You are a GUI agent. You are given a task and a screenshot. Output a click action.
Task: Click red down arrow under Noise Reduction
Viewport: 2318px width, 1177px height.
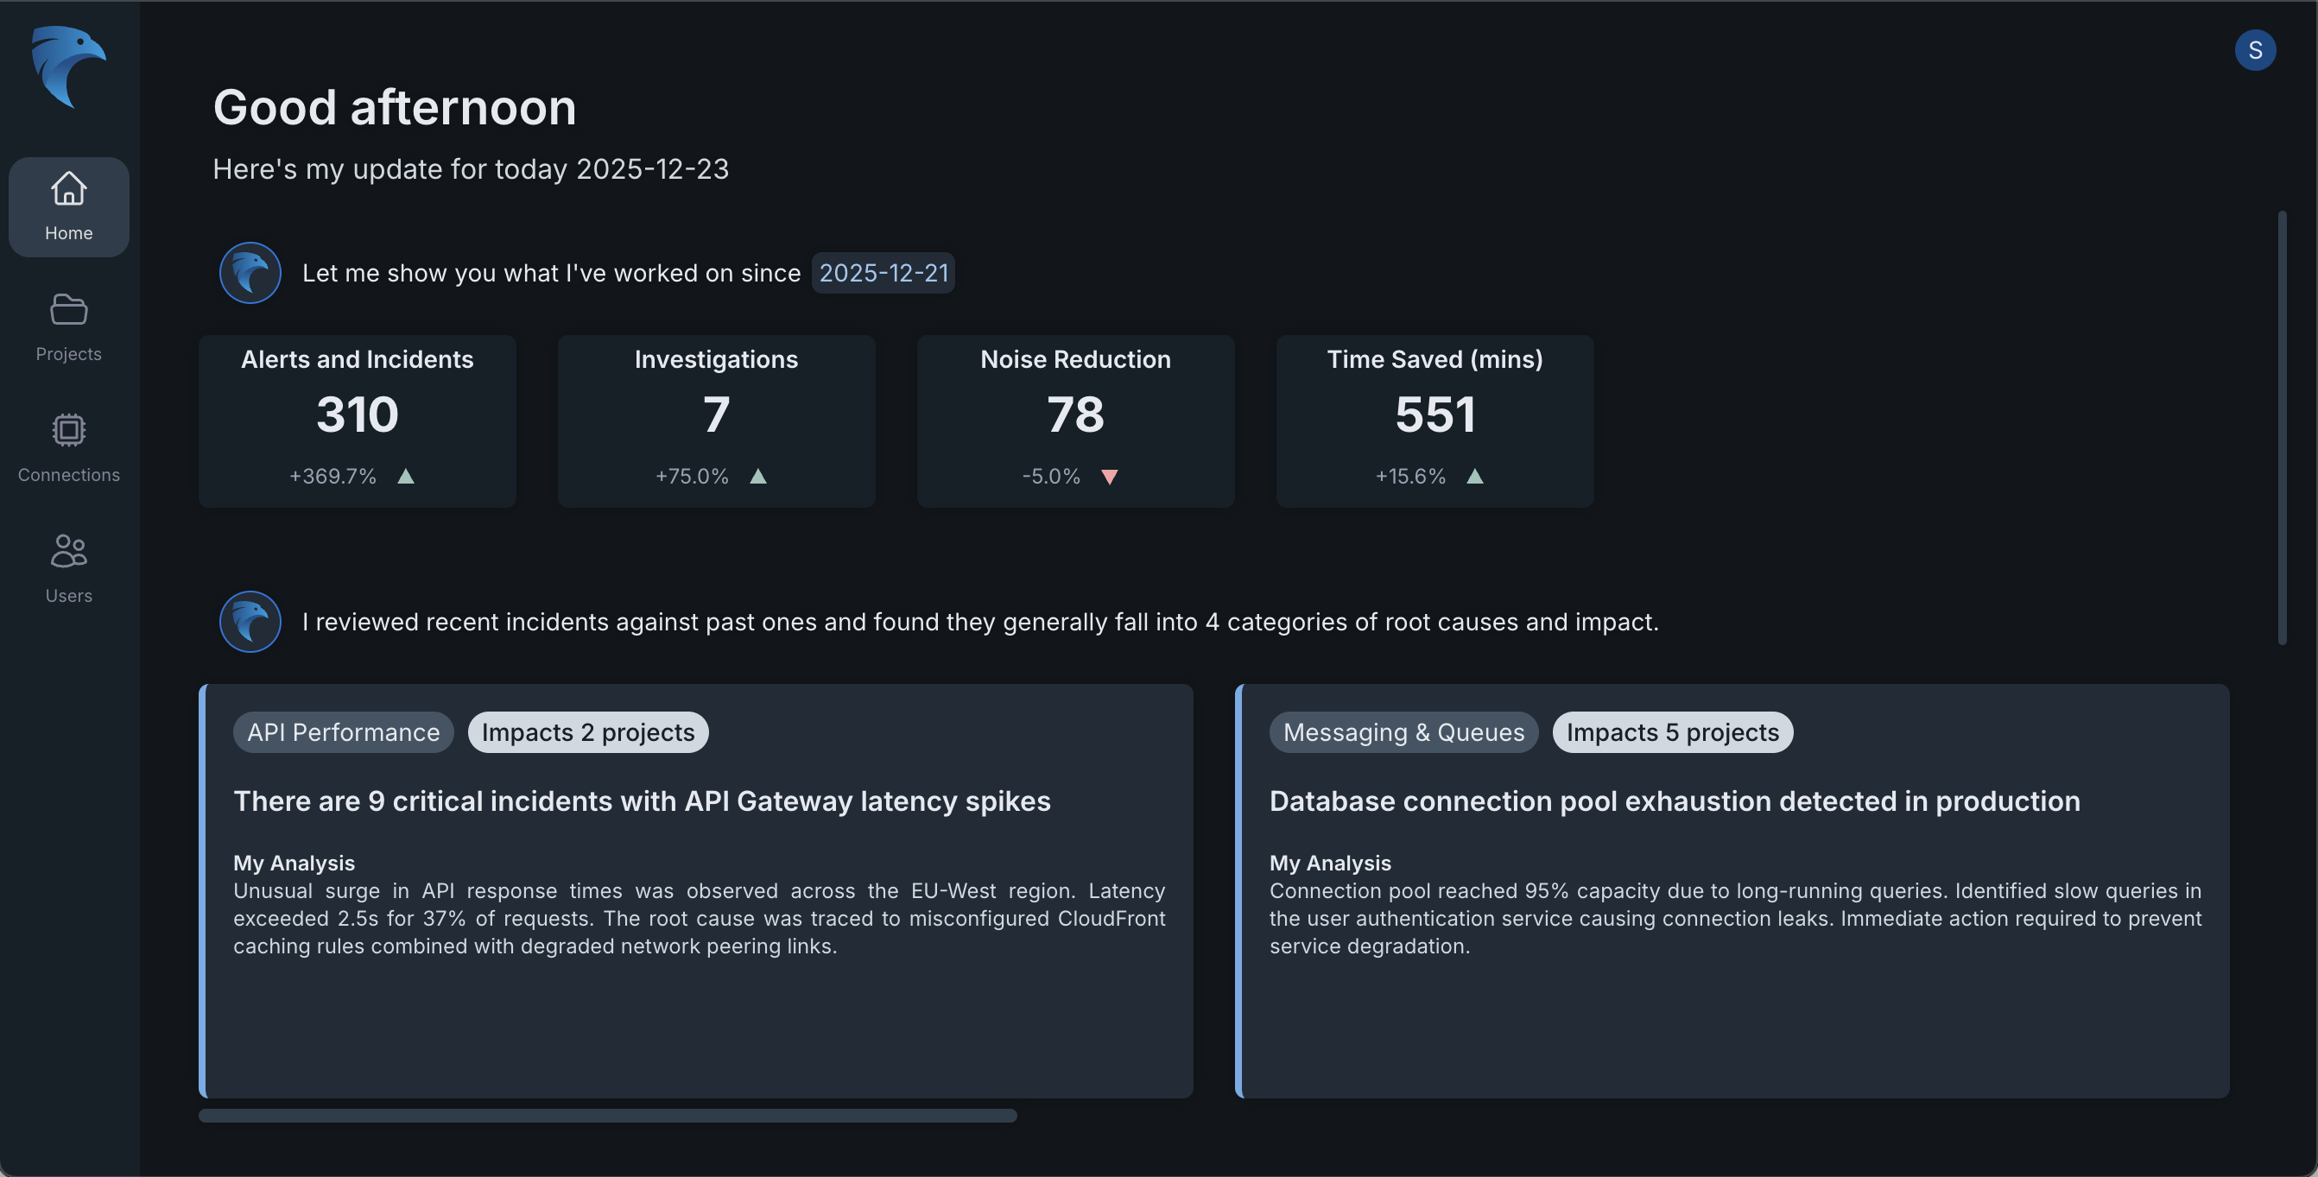tap(1110, 477)
